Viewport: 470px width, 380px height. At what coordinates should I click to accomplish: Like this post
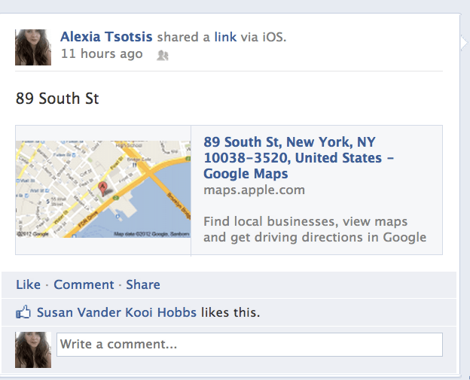tap(28, 284)
